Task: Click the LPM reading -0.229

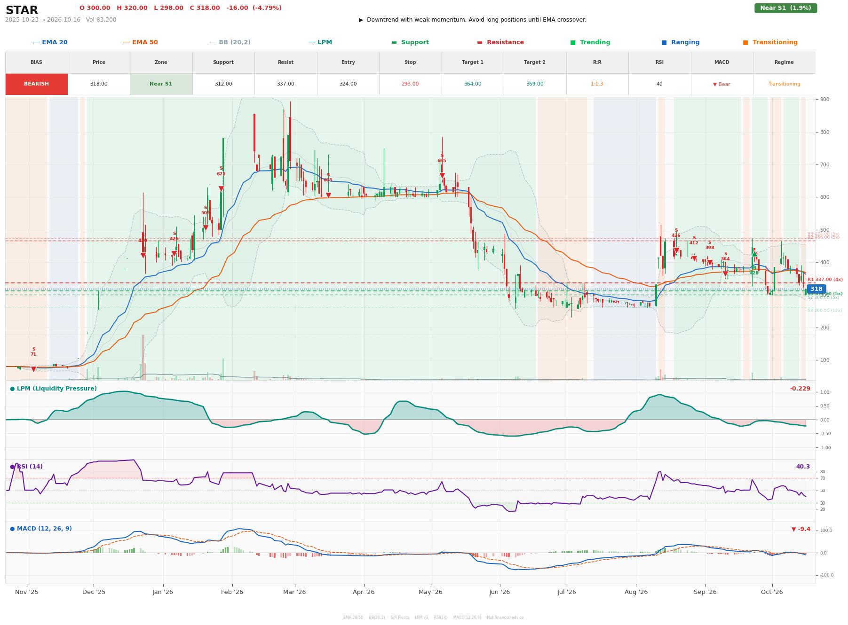Action: (800, 389)
